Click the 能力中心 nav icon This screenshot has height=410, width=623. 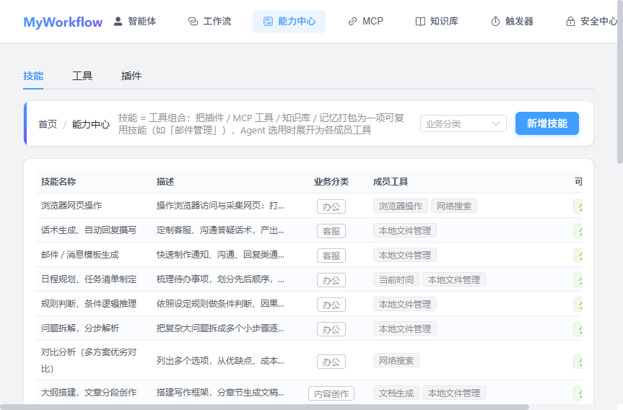(x=269, y=22)
